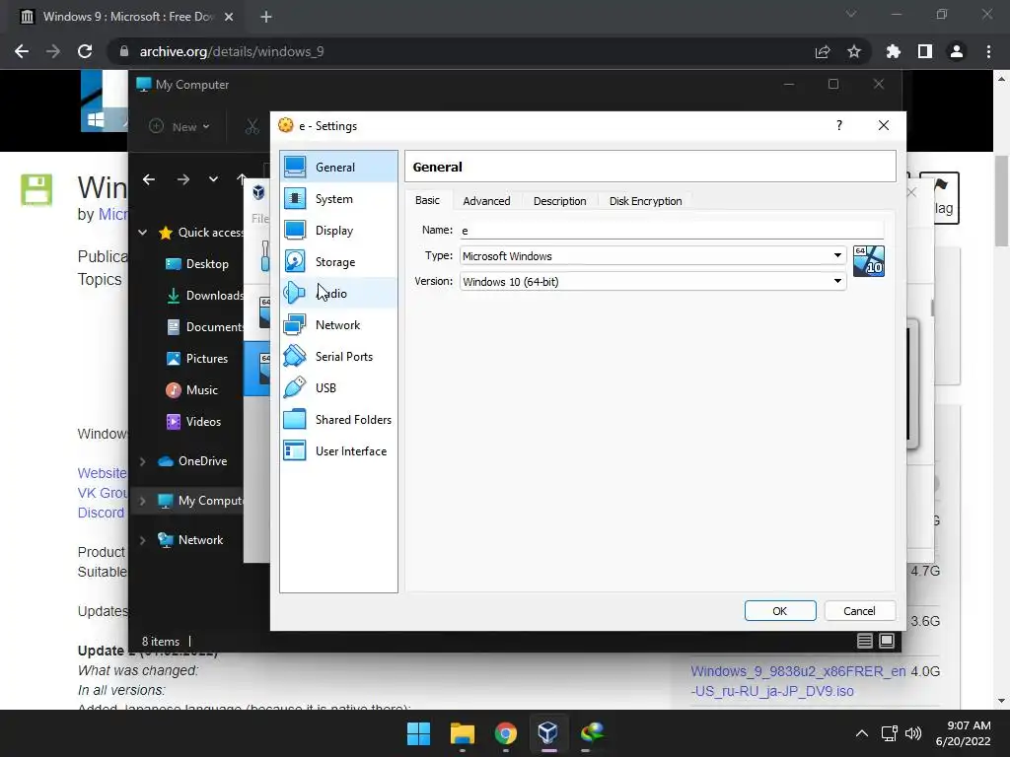Go back in the My Computer window

coord(149,179)
